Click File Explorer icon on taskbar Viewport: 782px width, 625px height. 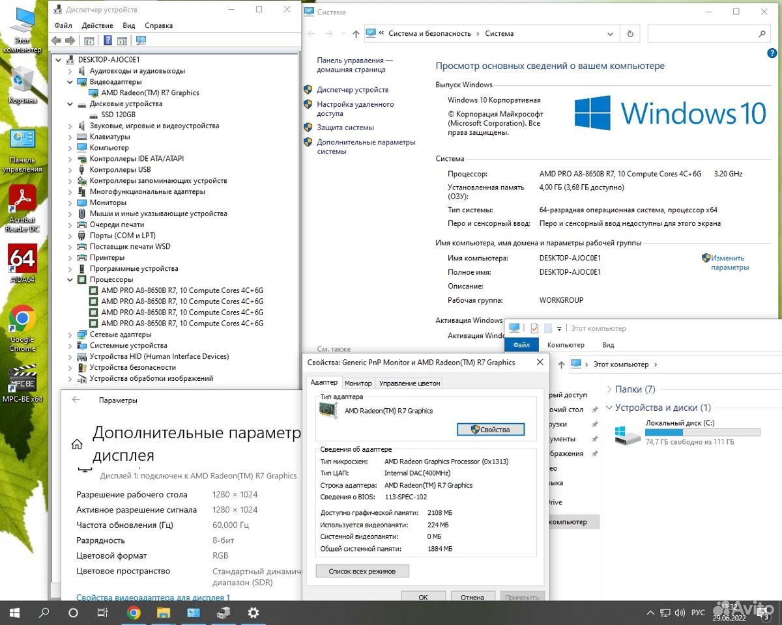(x=163, y=613)
